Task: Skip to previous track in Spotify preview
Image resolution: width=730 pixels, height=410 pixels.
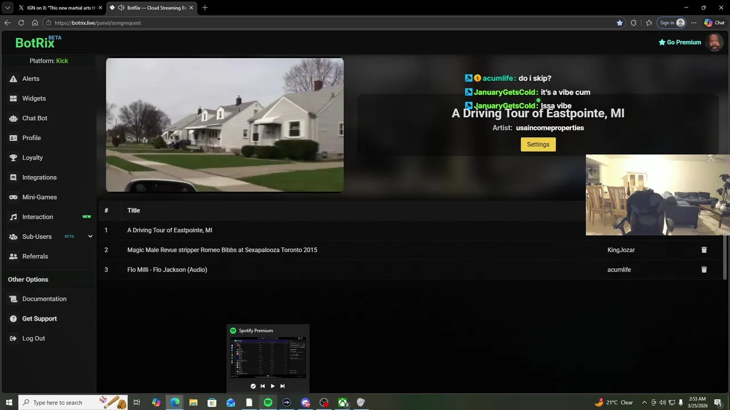Action: (x=262, y=386)
